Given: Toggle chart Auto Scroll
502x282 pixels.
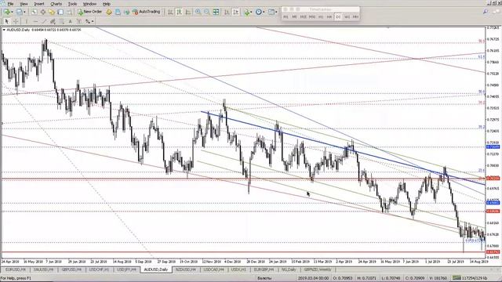Looking at the screenshot, I should tap(227, 12).
